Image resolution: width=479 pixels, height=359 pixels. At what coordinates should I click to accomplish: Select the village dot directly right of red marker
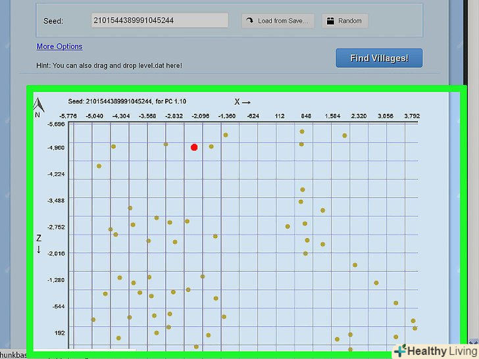click(211, 146)
